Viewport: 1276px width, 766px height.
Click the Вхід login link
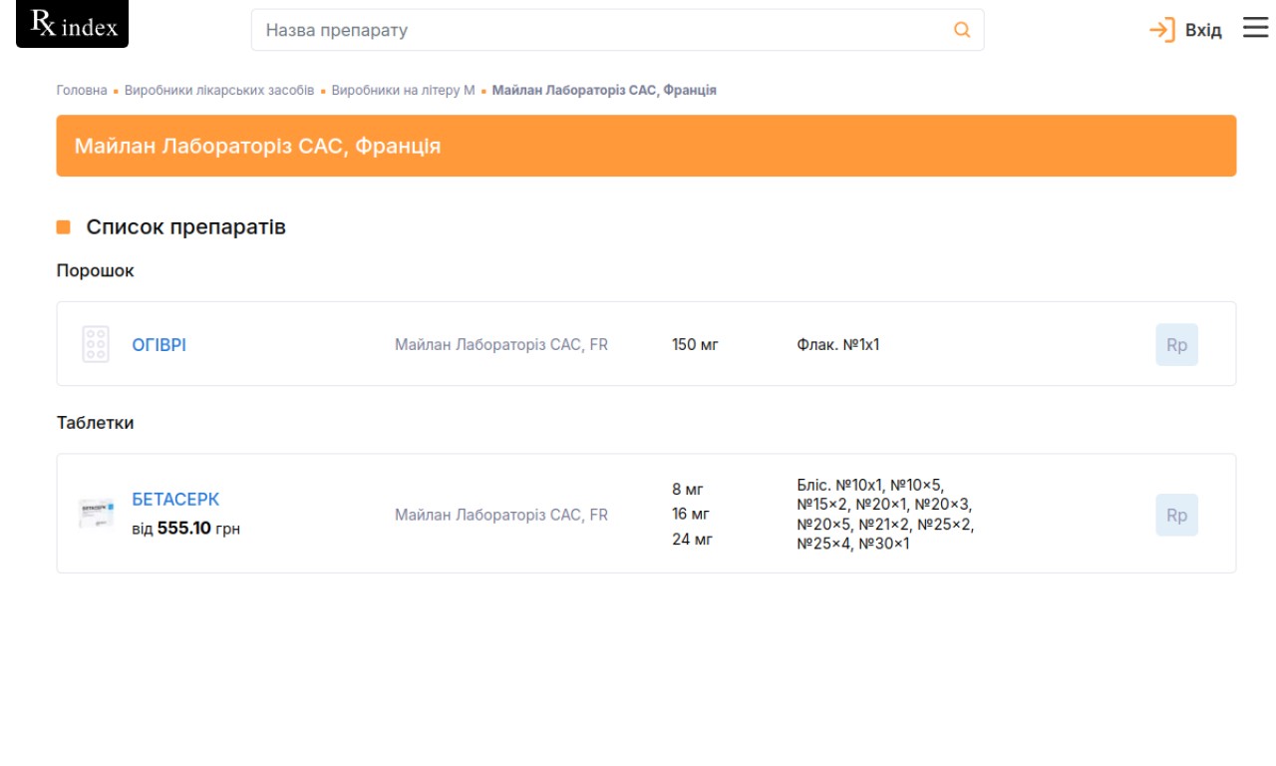click(1203, 30)
